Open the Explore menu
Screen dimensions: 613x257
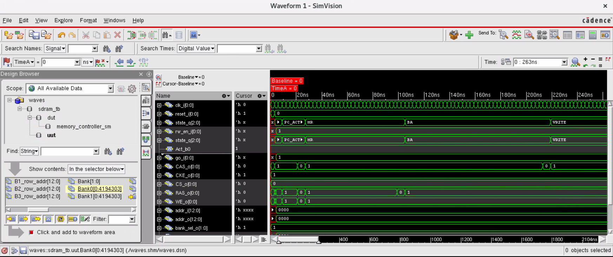pos(64,20)
